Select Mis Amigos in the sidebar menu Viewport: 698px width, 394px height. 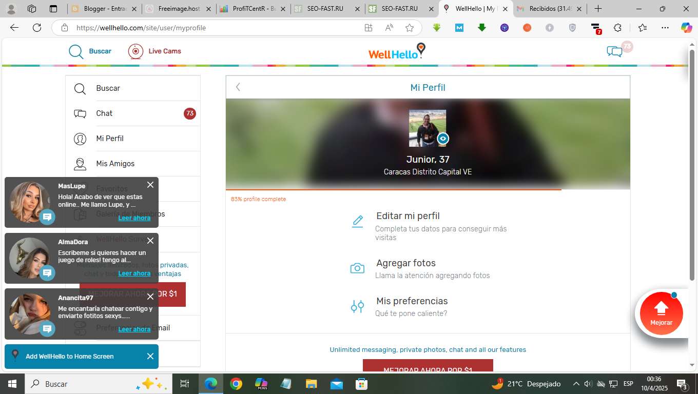click(133, 164)
